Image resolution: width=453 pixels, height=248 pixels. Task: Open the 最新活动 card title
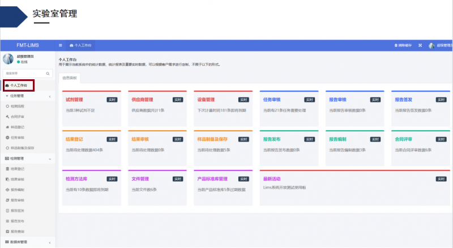coord(272,179)
